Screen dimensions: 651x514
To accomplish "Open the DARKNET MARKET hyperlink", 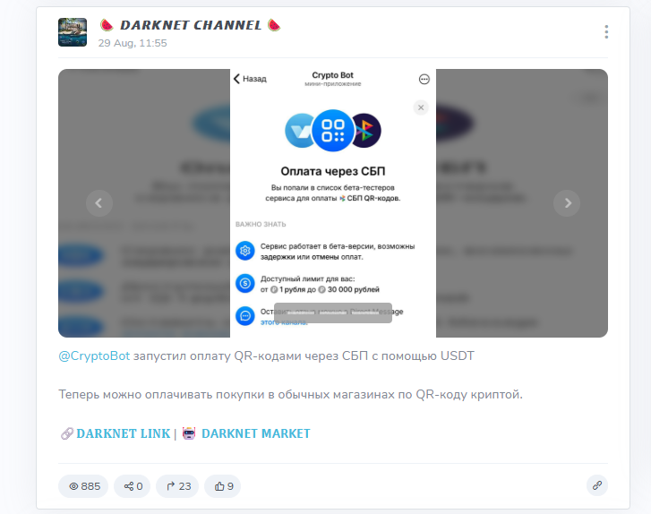I will (x=256, y=433).
